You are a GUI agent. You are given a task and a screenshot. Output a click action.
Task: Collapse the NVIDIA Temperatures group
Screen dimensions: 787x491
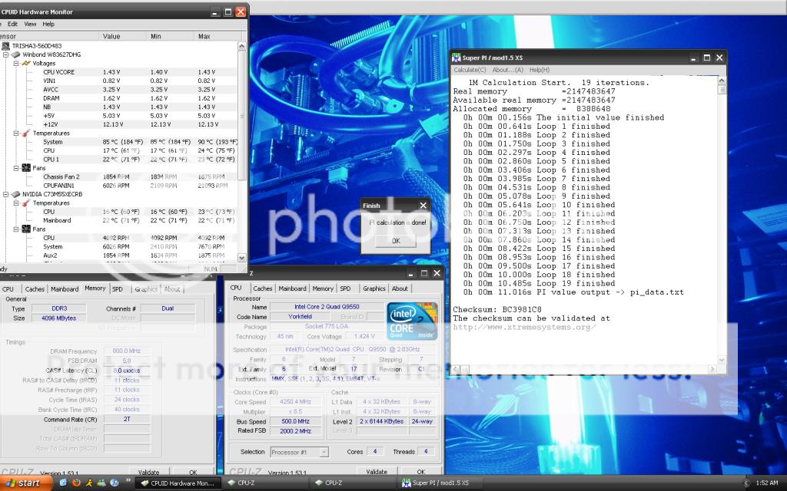tap(16, 203)
